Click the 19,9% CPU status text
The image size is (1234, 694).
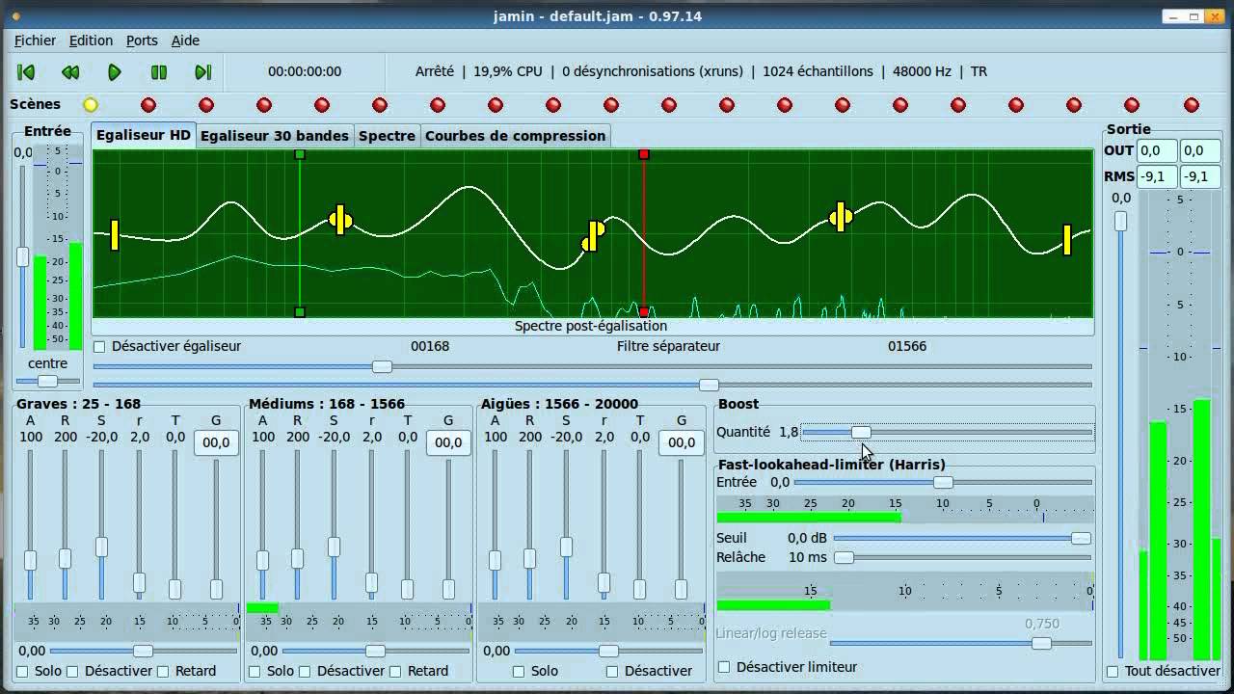(508, 71)
